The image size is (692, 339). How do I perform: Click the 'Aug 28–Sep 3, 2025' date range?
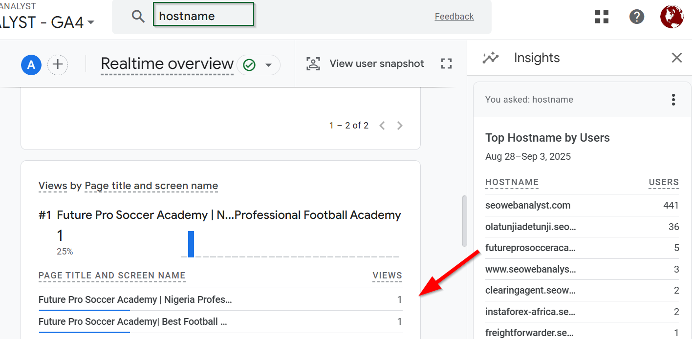528,157
